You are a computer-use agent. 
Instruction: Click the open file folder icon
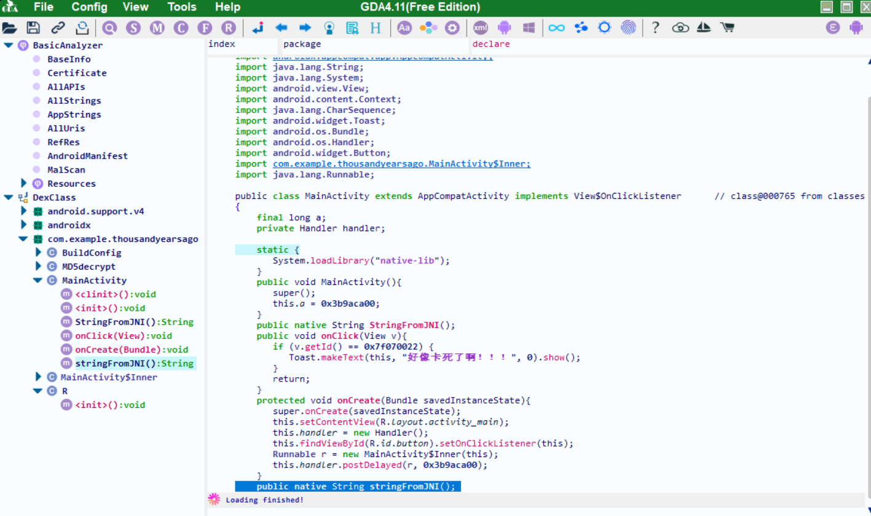9,28
